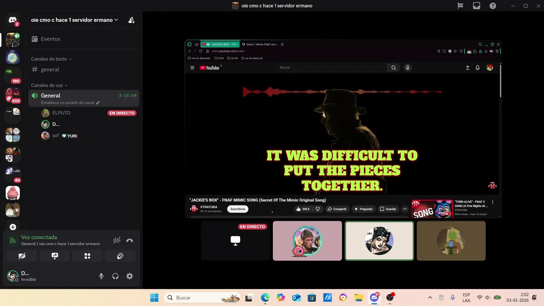
Task: Open the Windows Start menu
Action: pyautogui.click(x=154, y=297)
